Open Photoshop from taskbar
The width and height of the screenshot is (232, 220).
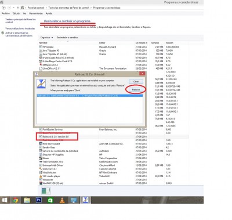pyautogui.click(x=39, y=200)
